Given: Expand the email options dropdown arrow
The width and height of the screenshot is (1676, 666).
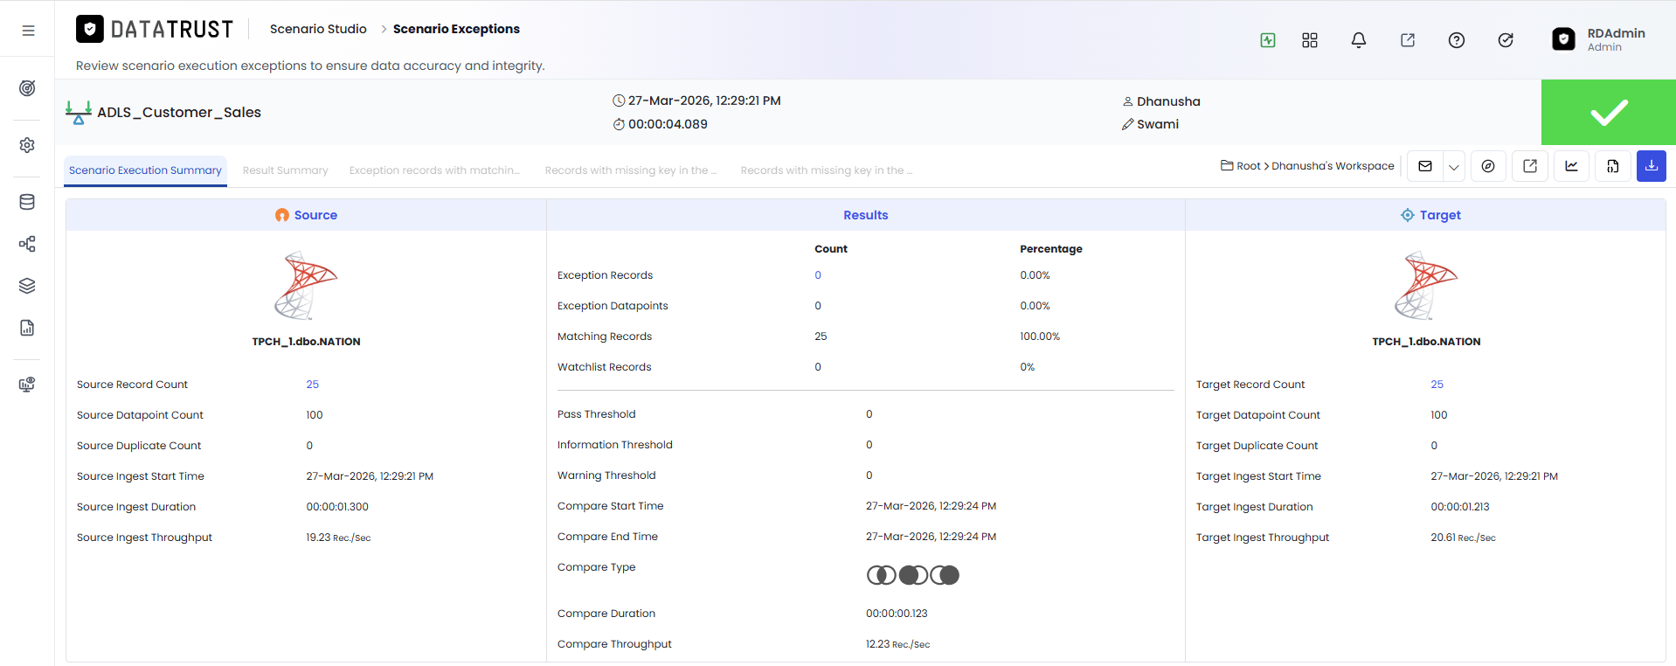Looking at the screenshot, I should (x=1454, y=166).
